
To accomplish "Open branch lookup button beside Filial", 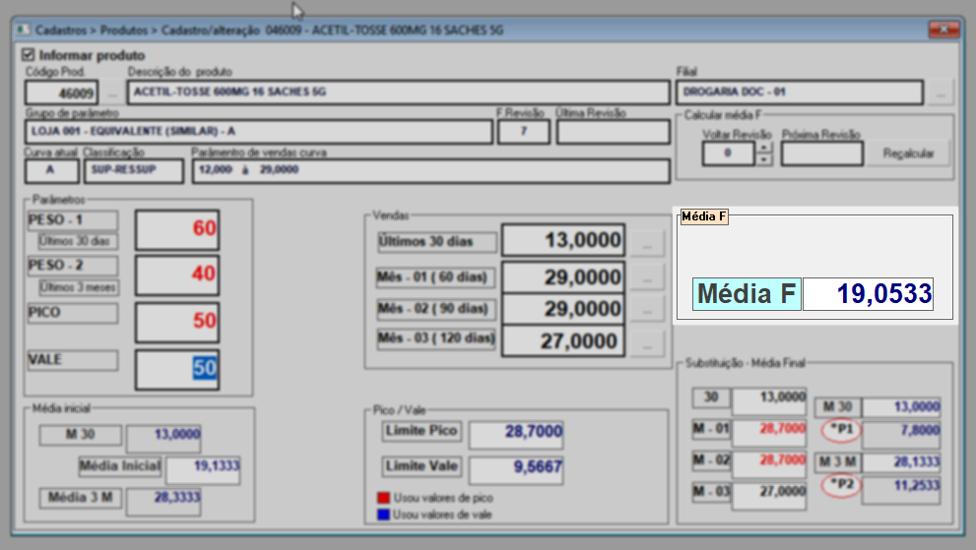I will point(941,93).
